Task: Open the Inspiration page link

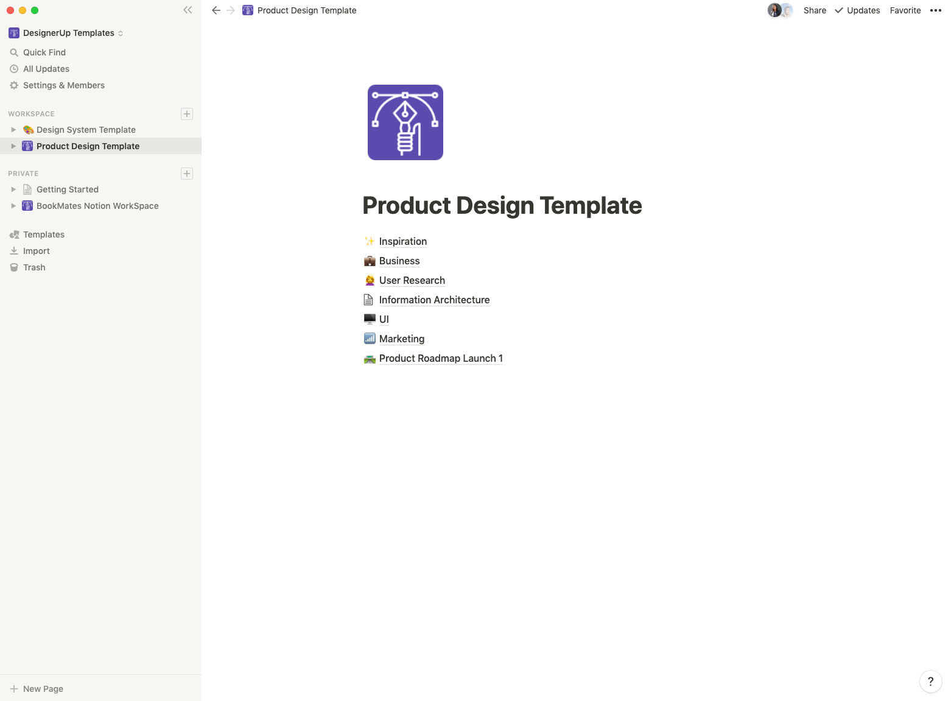Action: (x=403, y=241)
